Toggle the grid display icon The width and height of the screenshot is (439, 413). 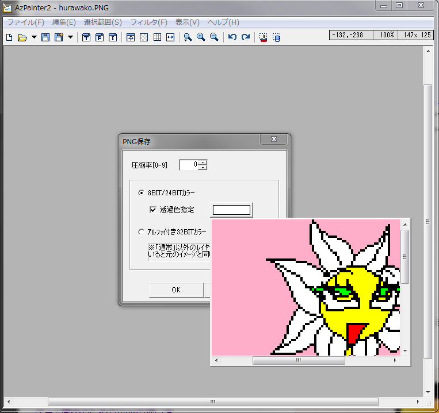click(x=157, y=38)
